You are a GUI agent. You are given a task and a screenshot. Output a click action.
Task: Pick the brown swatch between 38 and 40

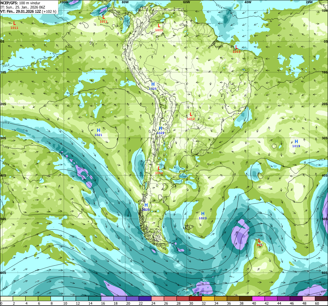click(x=246, y=299)
